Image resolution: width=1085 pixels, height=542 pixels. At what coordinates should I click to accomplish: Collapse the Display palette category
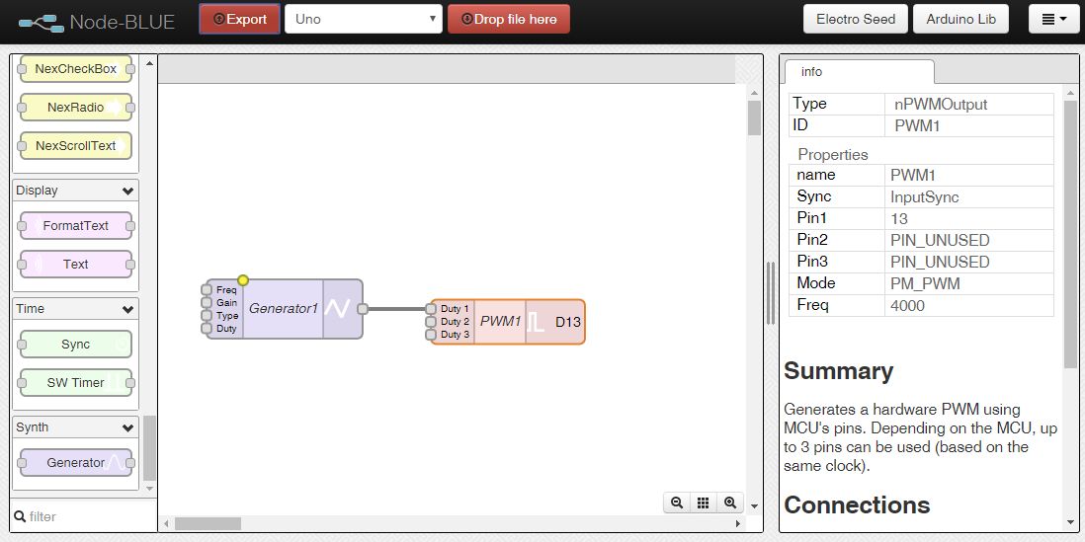click(x=75, y=191)
